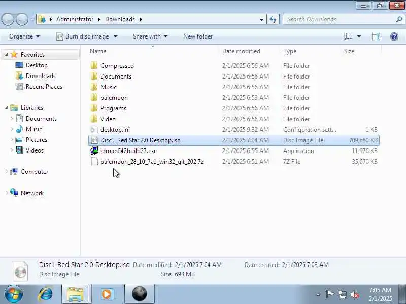
Task: Collapse the Favorites tree group
Action: [x=7, y=55]
